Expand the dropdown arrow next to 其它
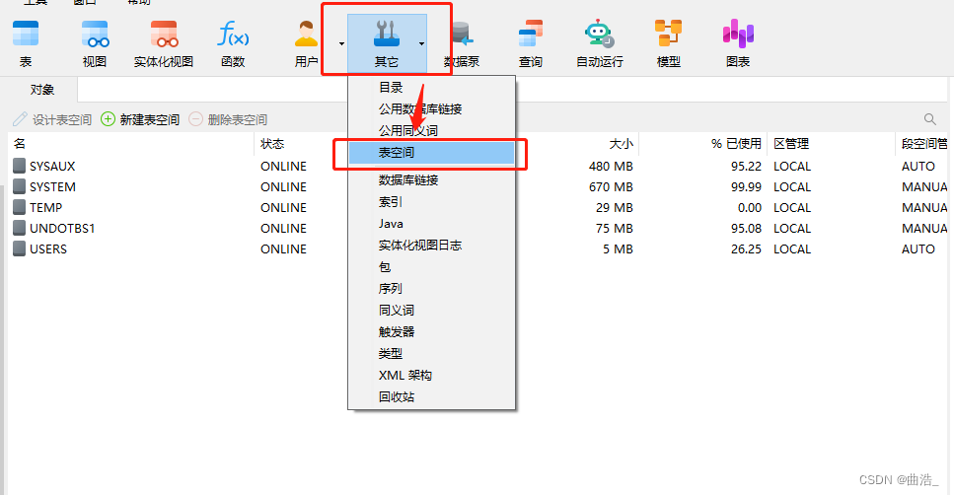The height and width of the screenshot is (495, 954). [x=421, y=43]
